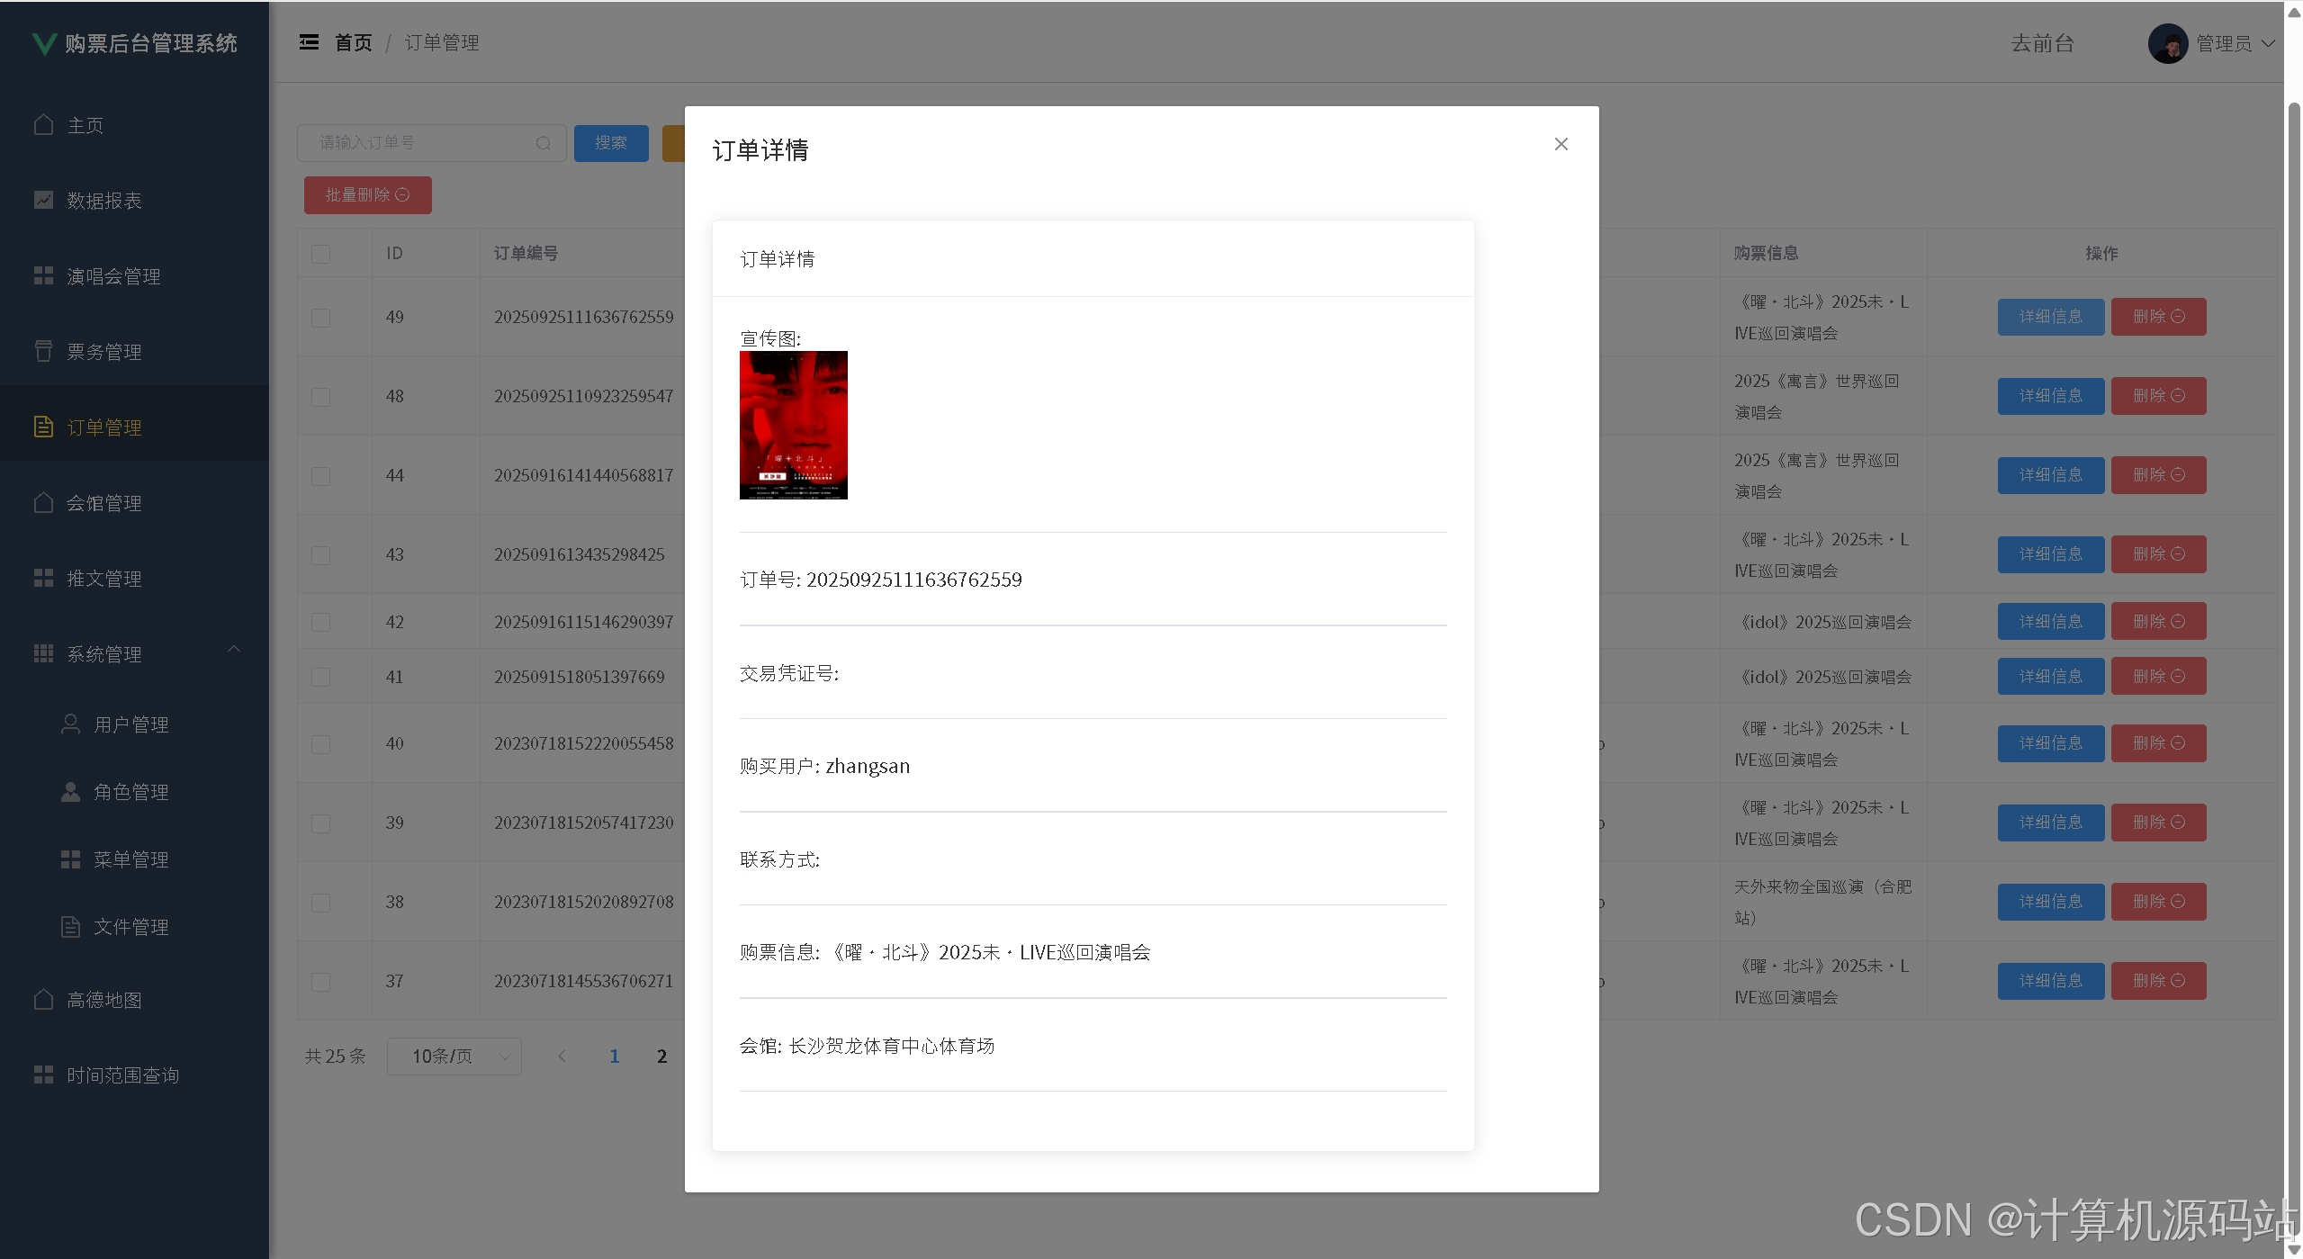Click the file icon beside 文件管理
2303x1259 pixels.
[70, 927]
